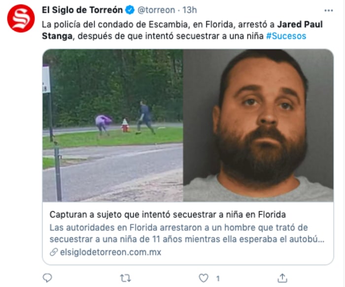Open the surveillance photo of the street
The image size is (345, 287).
click(x=113, y=125)
